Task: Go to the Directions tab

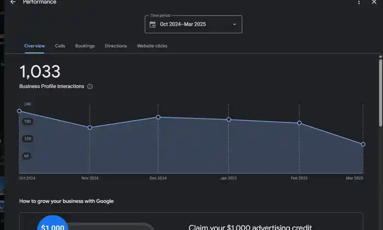Action: click(116, 46)
